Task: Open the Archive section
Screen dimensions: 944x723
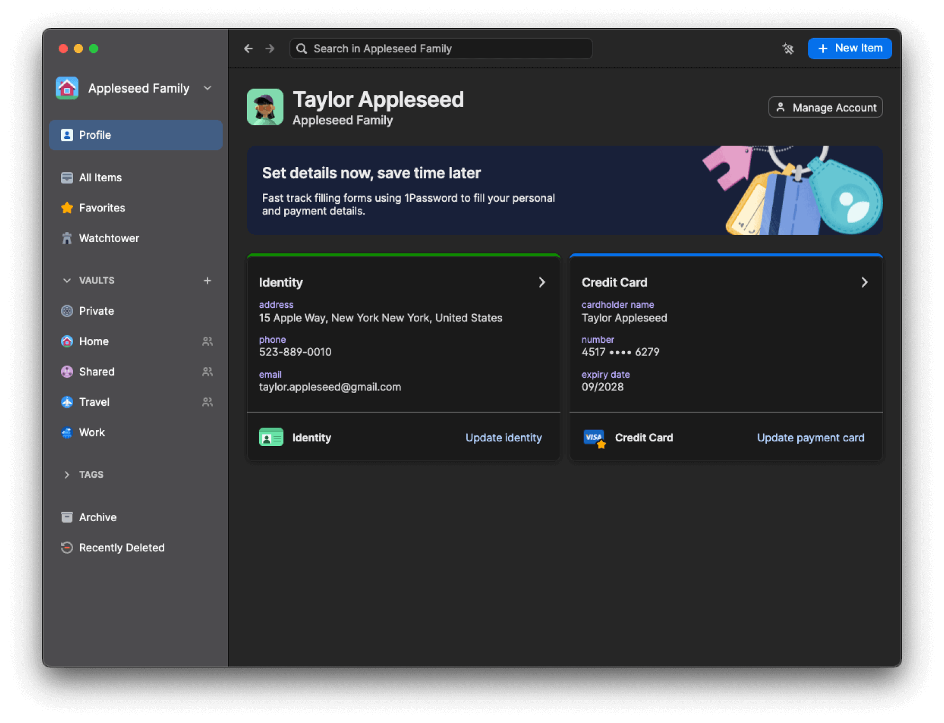Action: click(x=97, y=517)
